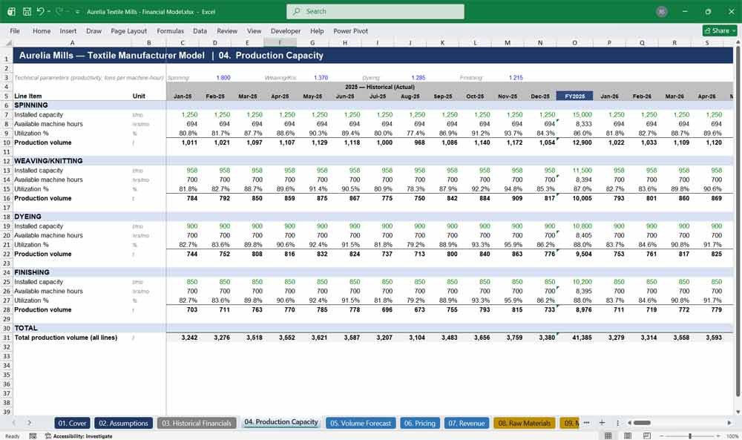
Task: Undo the last action
Action: tap(41, 11)
